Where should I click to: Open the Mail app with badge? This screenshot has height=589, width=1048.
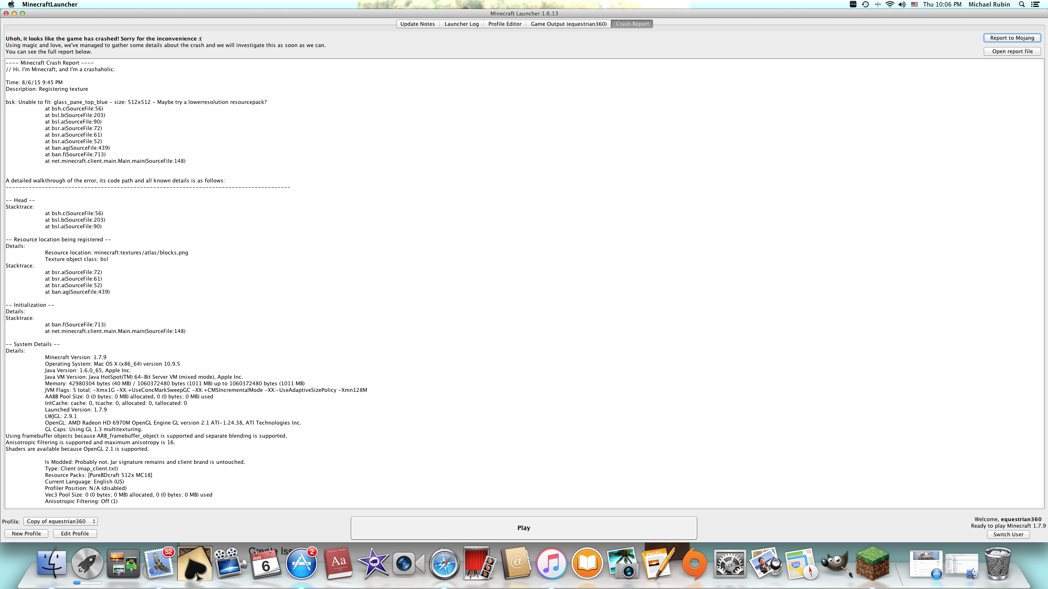(x=159, y=564)
